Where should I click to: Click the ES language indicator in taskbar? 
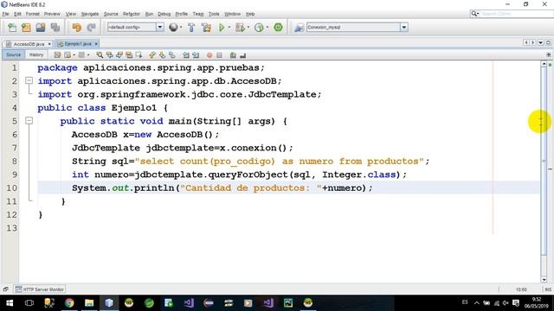[465, 302]
